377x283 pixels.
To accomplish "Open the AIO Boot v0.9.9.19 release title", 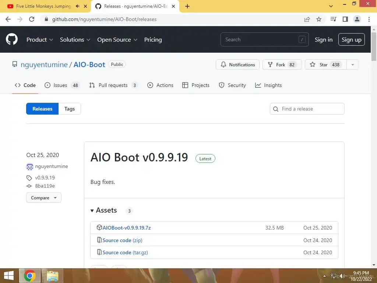I will (x=139, y=157).
